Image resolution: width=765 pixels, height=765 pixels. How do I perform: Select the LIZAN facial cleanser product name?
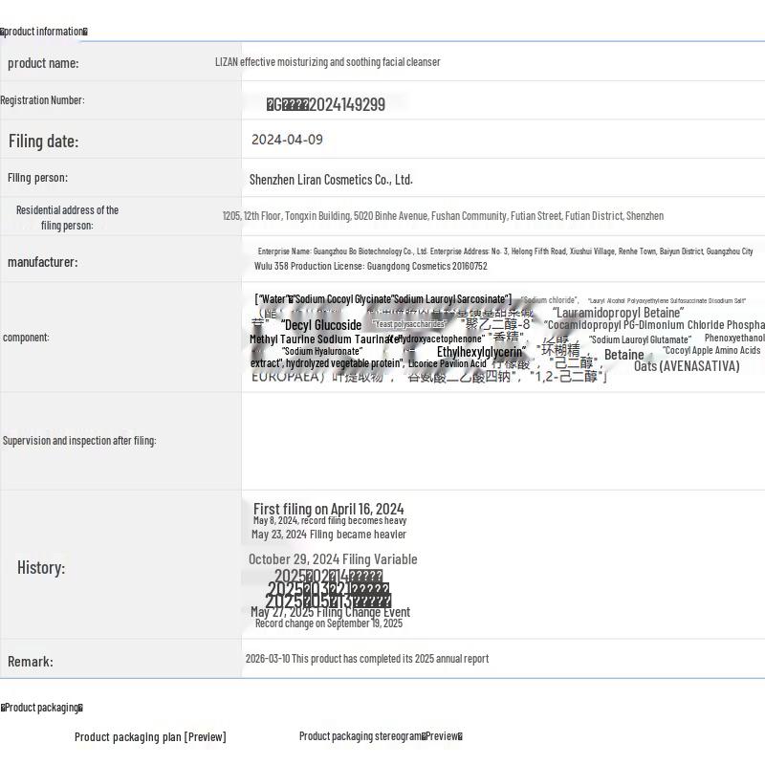tap(327, 62)
